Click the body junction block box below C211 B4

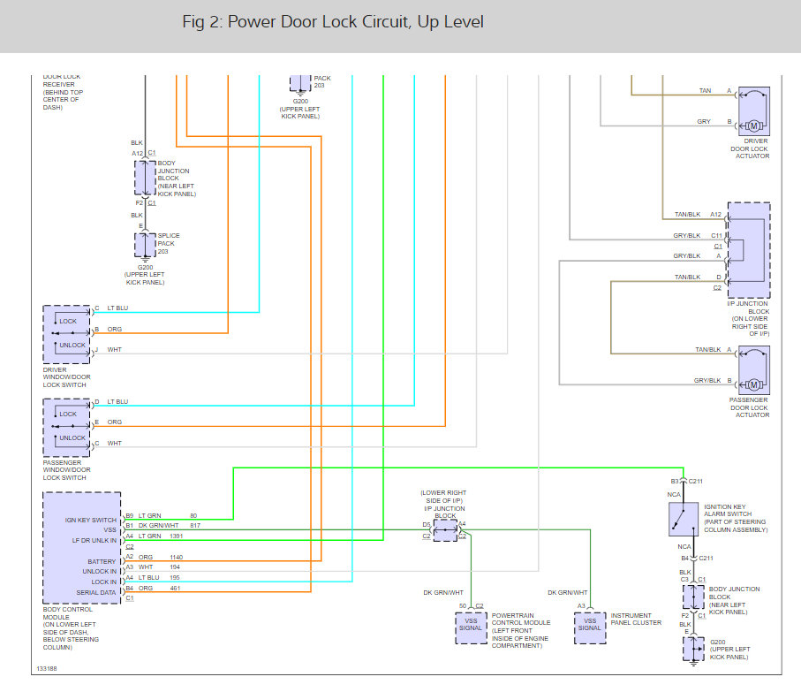click(694, 597)
